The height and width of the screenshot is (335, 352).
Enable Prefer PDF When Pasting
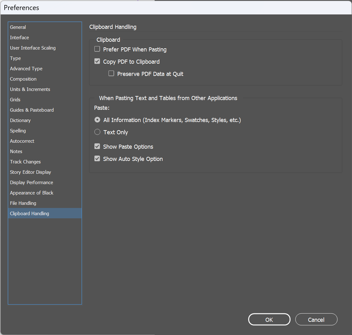(97, 49)
